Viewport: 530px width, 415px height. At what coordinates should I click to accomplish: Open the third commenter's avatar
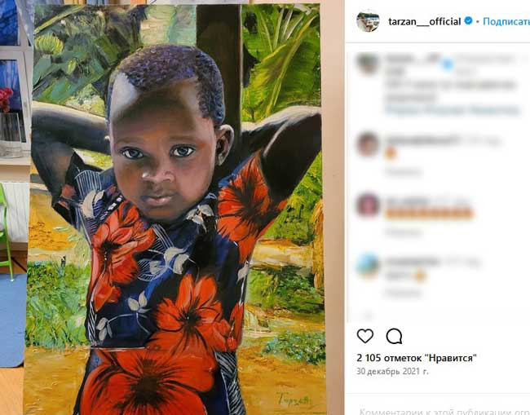pos(368,204)
